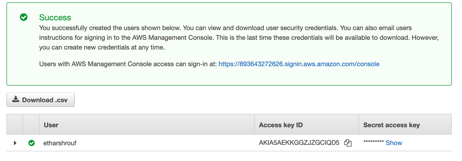Click the etharshrouf user name
This screenshot has height=161, width=462.
pyautogui.click(x=60, y=143)
